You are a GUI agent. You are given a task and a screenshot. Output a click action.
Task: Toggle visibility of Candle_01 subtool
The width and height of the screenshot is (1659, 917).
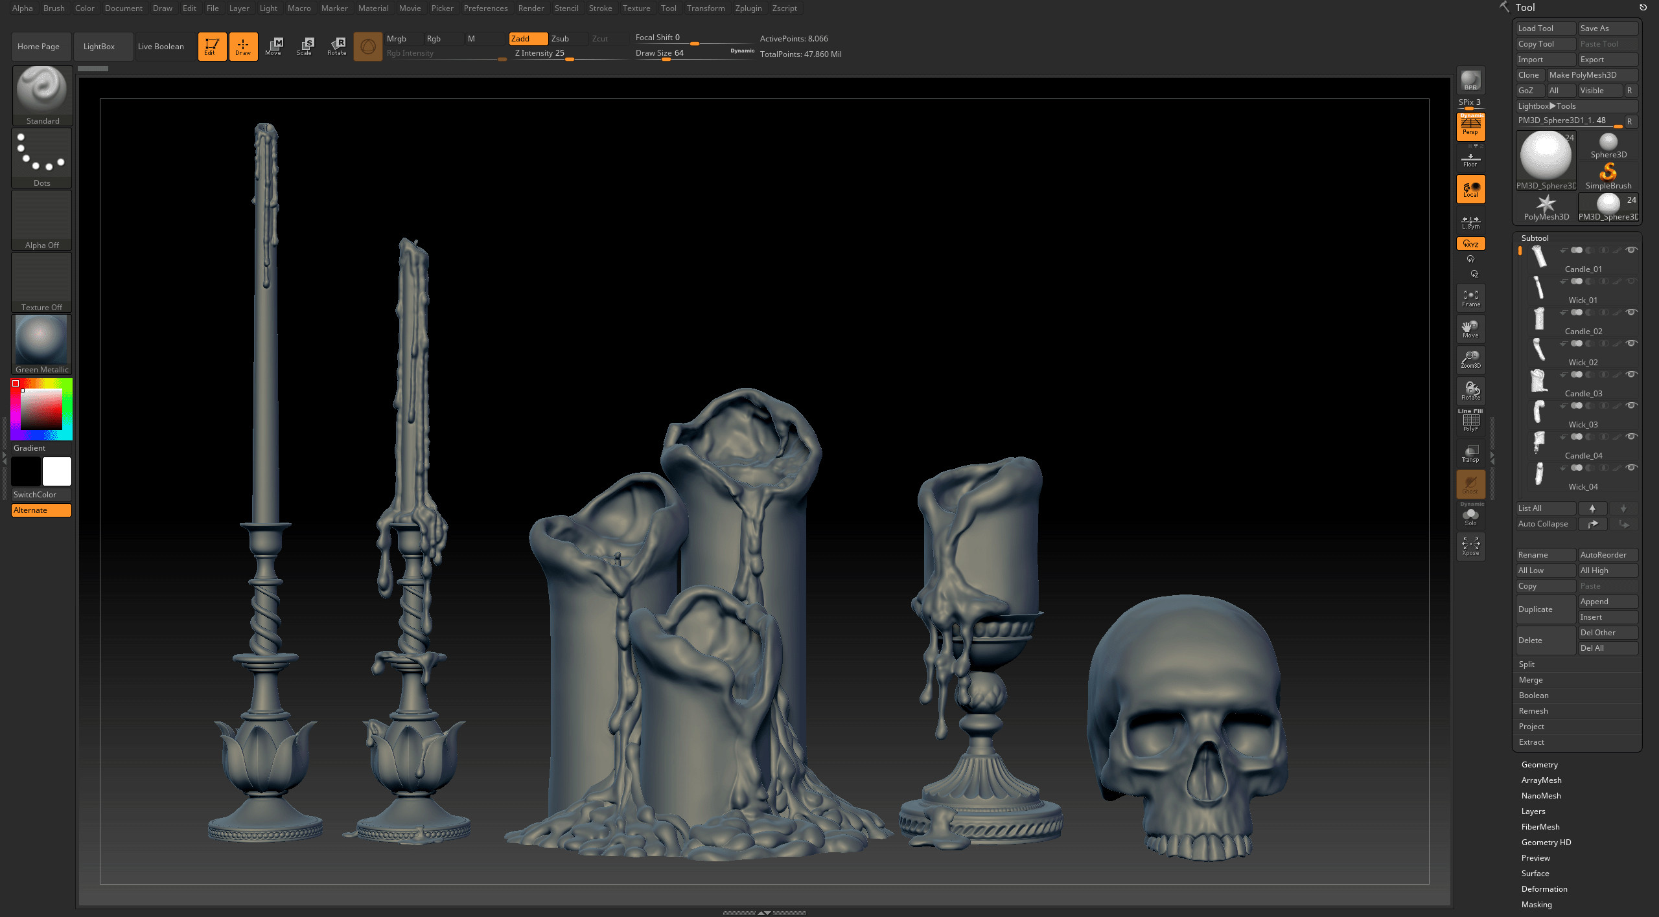(x=1632, y=250)
